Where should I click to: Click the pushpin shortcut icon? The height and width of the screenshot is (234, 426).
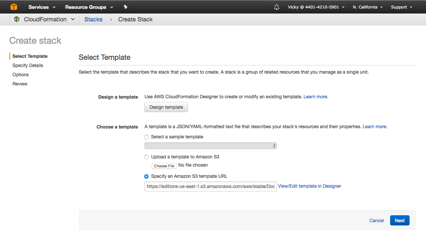125,7
